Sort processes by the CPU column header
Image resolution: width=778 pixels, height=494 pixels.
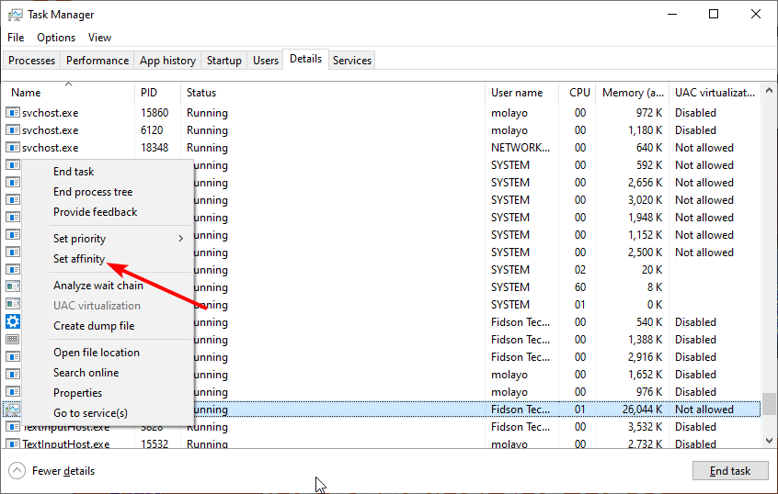coord(579,93)
